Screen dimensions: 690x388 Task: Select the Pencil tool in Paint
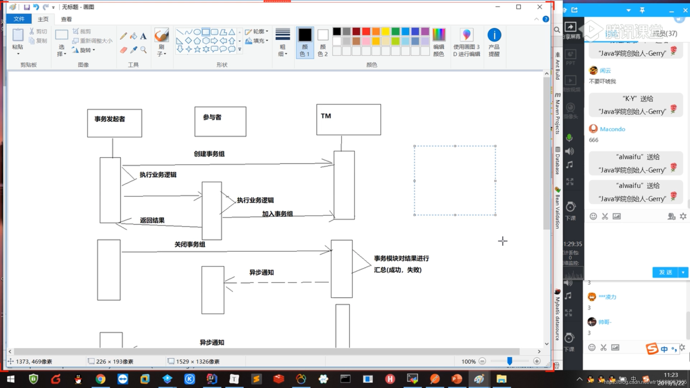click(123, 36)
